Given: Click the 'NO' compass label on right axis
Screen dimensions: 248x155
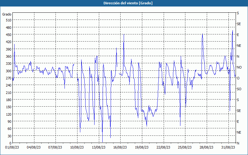Looking at the screenshot, I should click(x=239, y=67).
